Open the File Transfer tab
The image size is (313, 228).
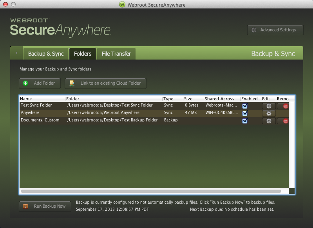[x=116, y=54]
